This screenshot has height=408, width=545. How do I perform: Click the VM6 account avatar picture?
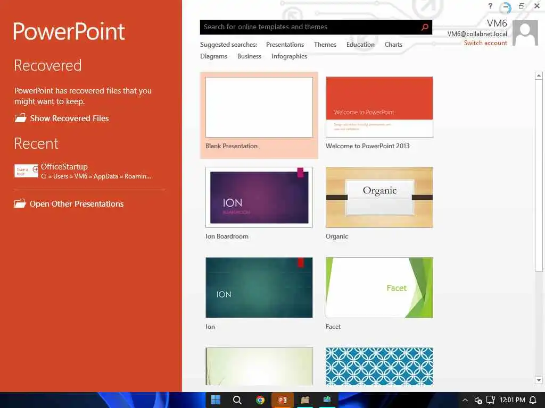[525, 33]
